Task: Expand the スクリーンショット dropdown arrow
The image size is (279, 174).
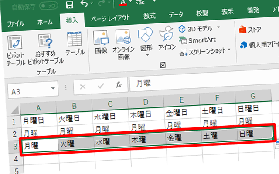Action: tap(229, 49)
